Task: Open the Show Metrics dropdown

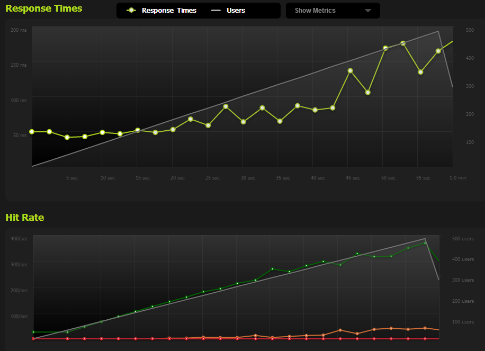Action: click(x=333, y=11)
